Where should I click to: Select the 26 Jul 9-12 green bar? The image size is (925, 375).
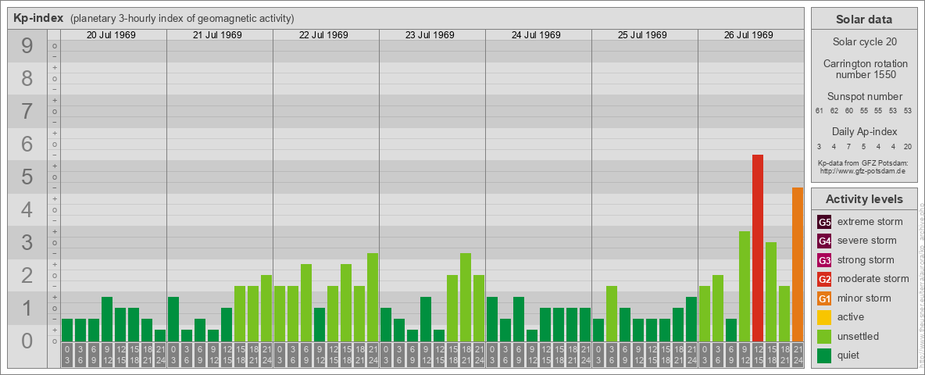[x=745, y=287]
